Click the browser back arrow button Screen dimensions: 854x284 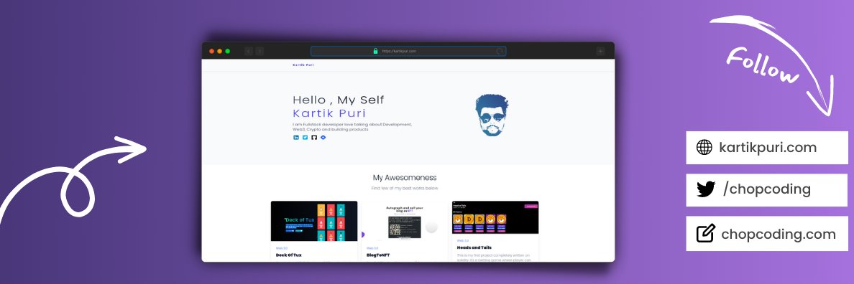pos(249,51)
